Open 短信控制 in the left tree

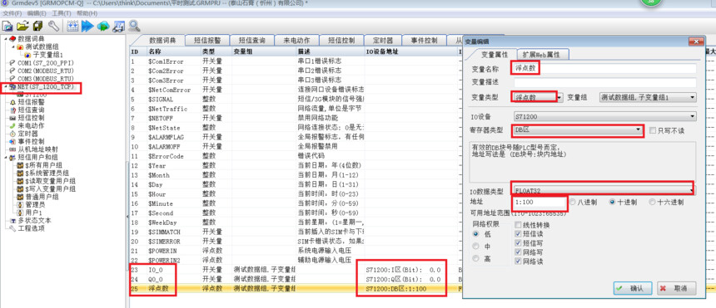pos(31,118)
